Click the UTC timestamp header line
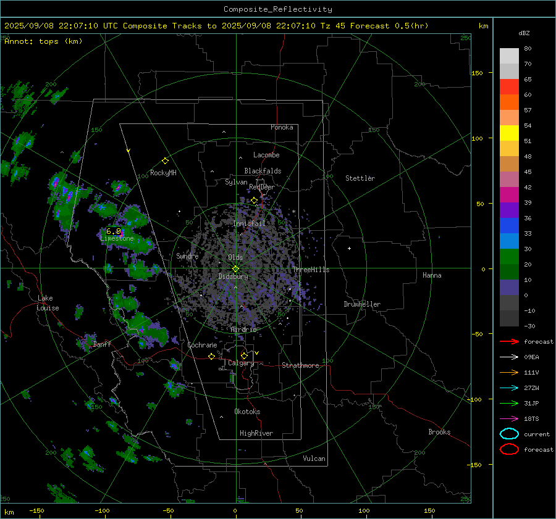This screenshot has height=519, width=556. pyautogui.click(x=216, y=26)
